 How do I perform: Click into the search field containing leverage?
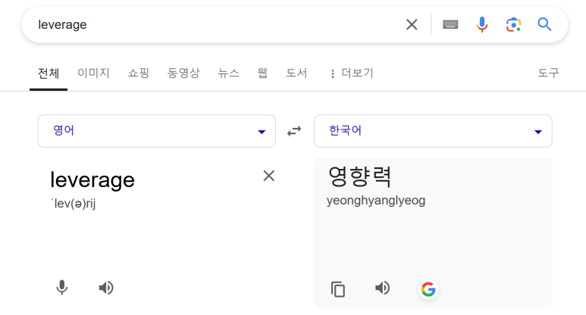point(217,25)
